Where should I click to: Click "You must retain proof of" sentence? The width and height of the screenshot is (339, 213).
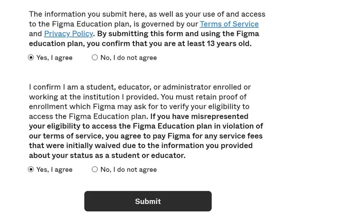tap(204, 97)
